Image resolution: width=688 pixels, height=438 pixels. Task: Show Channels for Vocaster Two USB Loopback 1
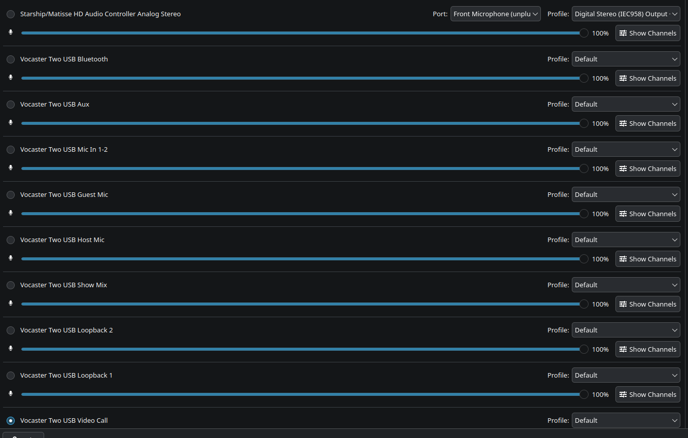647,394
